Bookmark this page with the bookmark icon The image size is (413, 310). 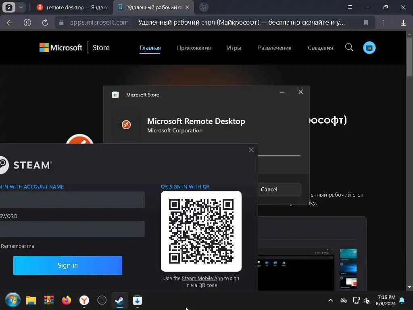pos(365,23)
